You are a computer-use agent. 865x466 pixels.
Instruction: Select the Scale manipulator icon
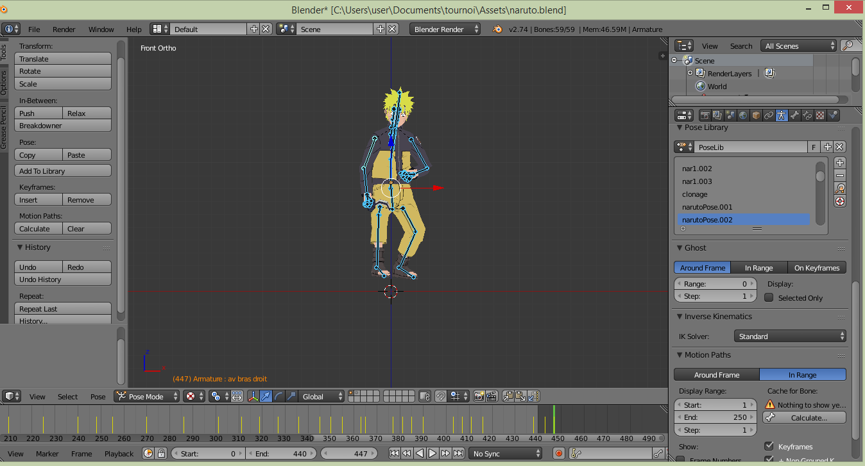click(x=291, y=396)
